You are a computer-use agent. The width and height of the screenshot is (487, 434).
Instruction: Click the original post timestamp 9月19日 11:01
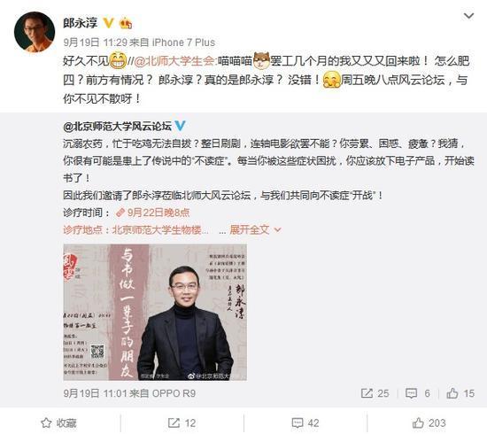pyautogui.click(x=96, y=393)
